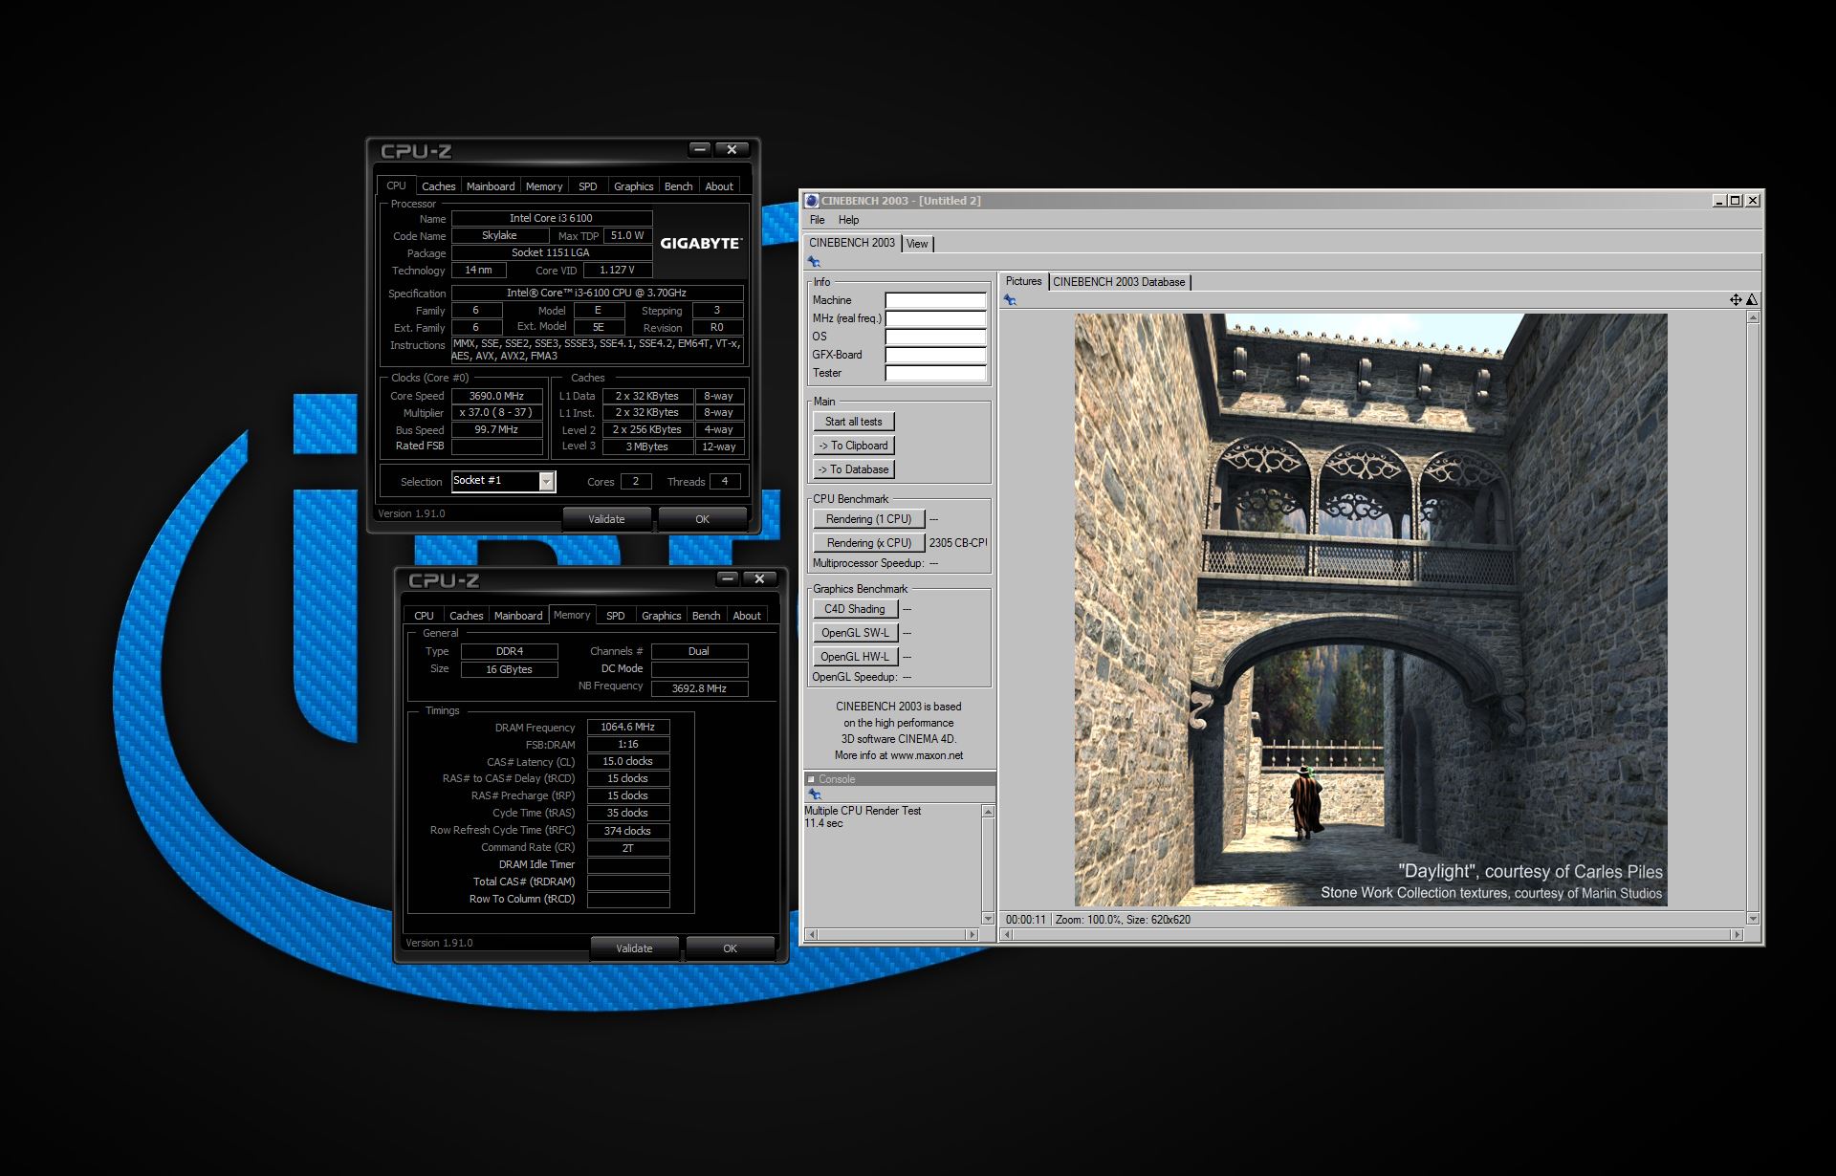Click the rendered Daylight picture
Screen dimensions: 1836x1176
click(1370, 610)
